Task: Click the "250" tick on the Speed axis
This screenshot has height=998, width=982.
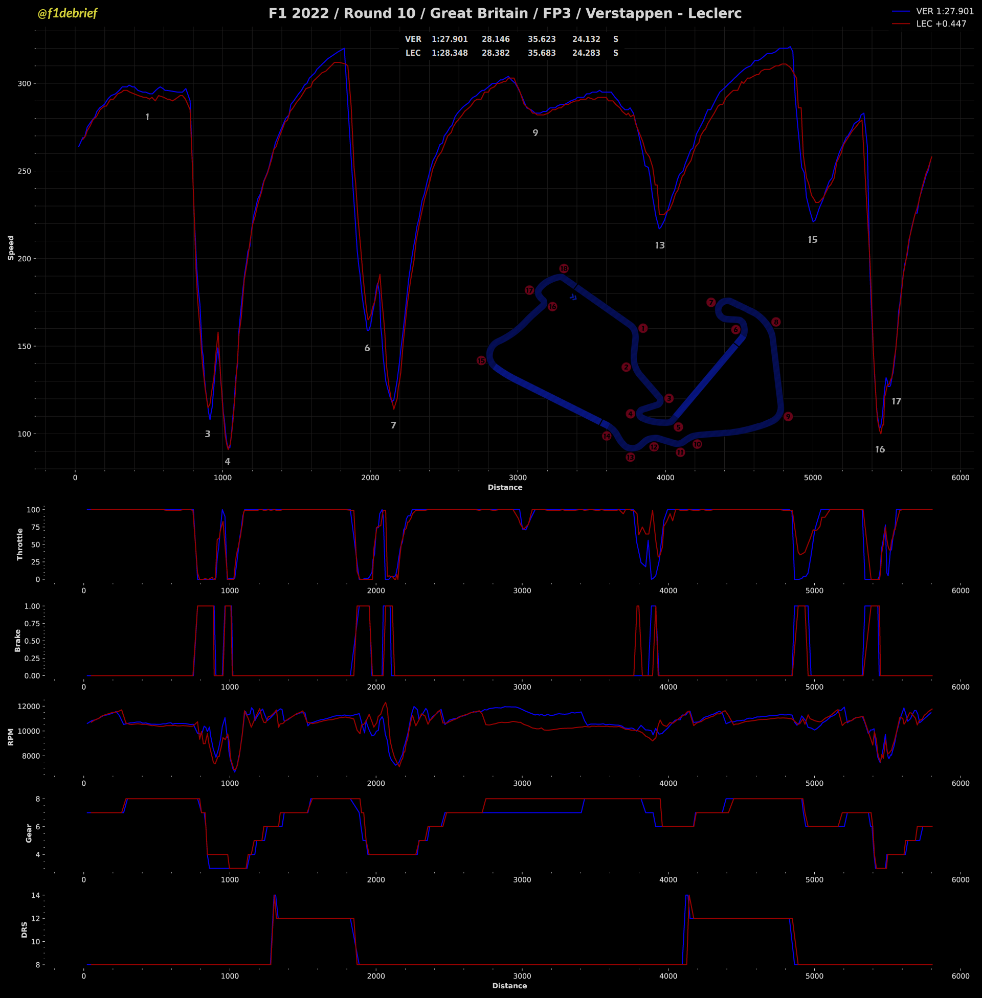Action: (x=24, y=171)
